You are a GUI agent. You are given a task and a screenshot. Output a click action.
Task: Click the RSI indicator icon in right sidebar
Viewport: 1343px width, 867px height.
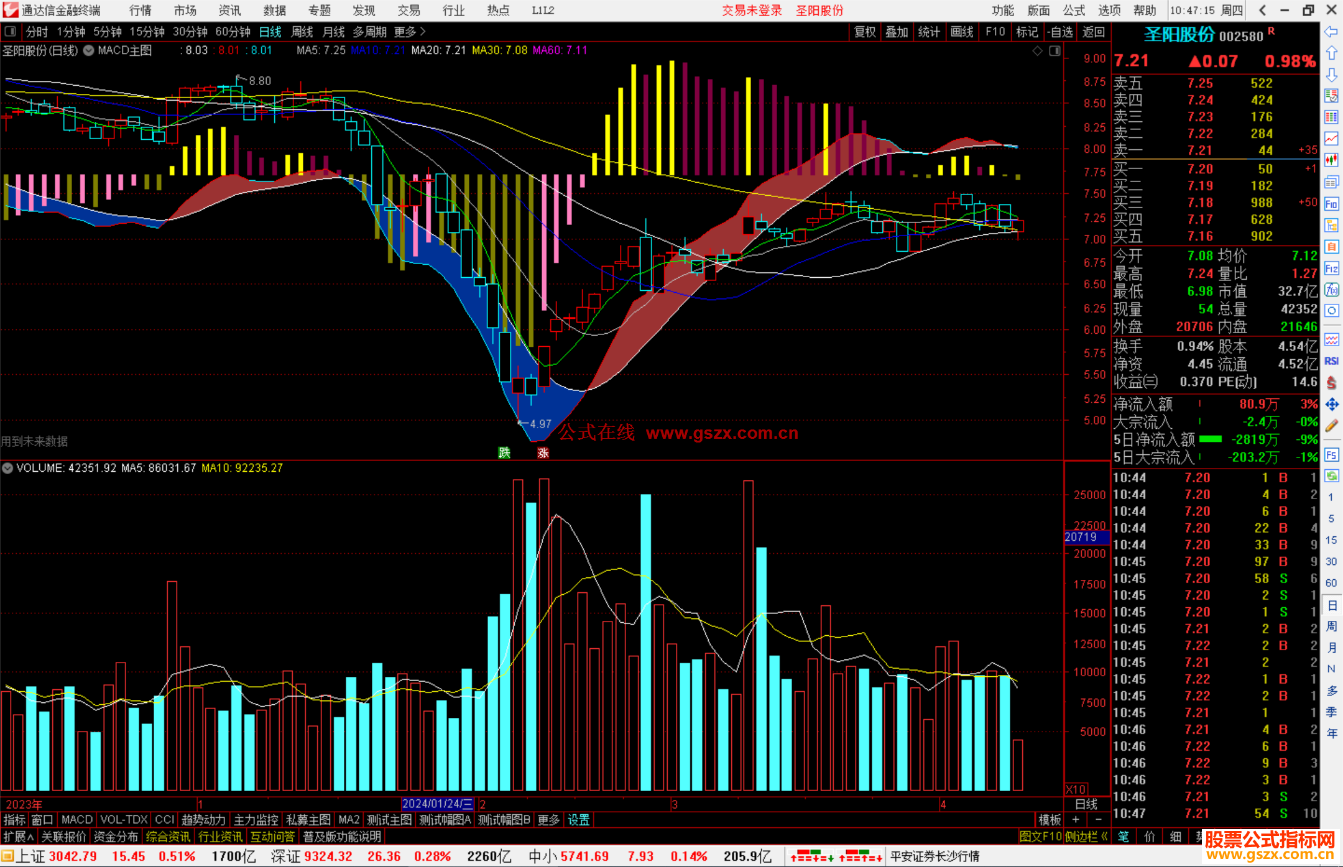1331,361
